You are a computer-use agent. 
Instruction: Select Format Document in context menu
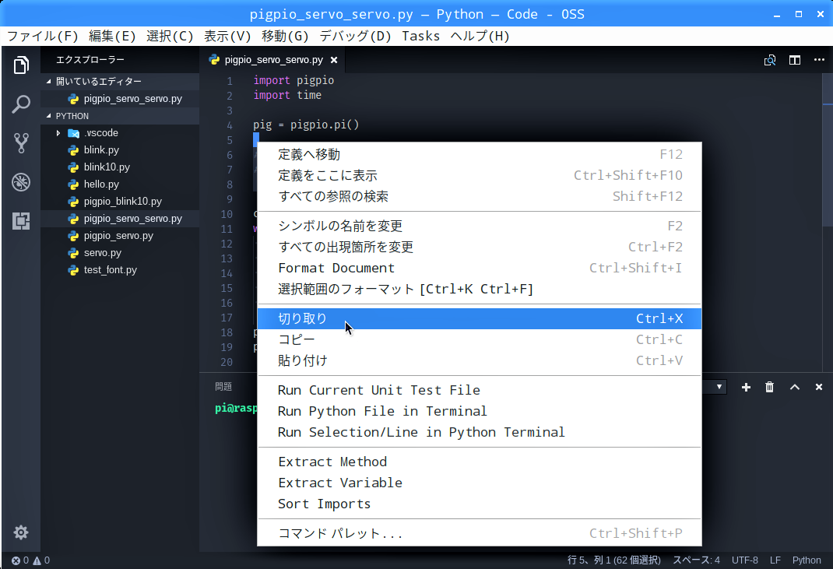[480, 268]
